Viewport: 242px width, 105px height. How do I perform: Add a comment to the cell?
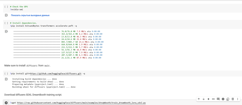click(218, 99)
